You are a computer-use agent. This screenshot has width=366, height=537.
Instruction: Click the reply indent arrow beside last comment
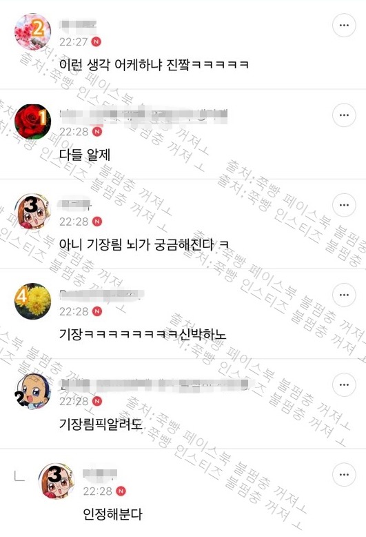[x=19, y=476]
